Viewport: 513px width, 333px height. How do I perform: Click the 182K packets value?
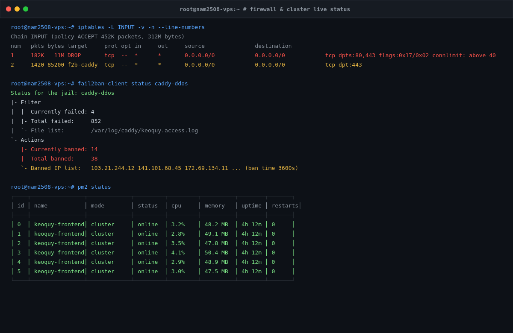37,55
